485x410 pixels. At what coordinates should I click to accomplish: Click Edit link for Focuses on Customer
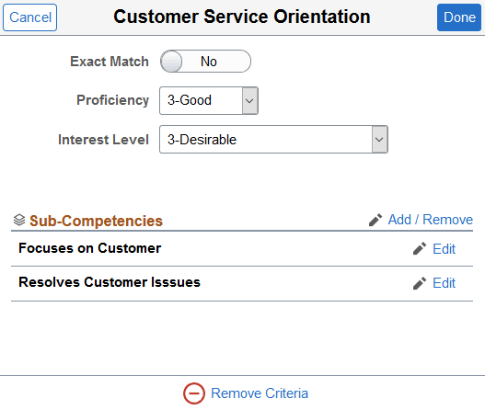click(445, 249)
